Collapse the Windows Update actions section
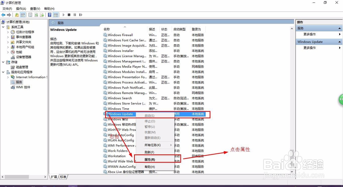 click(x=340, y=42)
